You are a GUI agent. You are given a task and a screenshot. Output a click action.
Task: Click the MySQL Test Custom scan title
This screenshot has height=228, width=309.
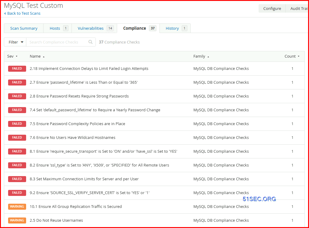[34, 5]
